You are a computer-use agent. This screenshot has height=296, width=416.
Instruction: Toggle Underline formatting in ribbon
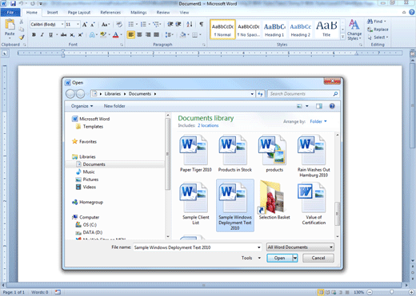point(50,35)
